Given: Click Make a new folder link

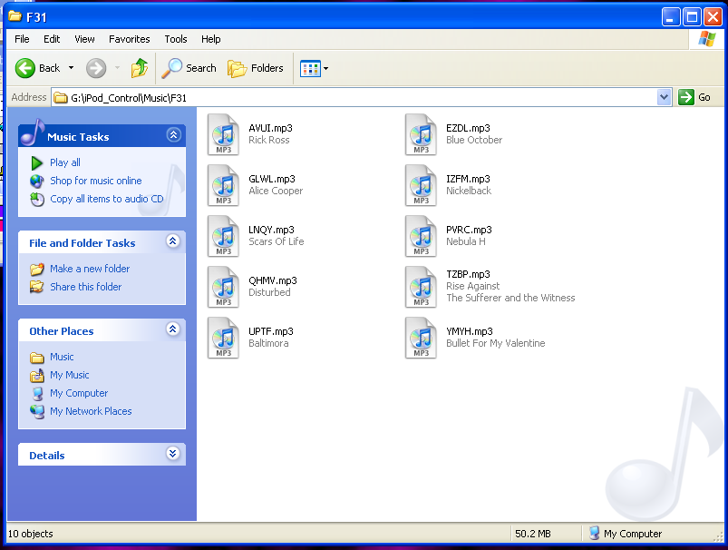Looking at the screenshot, I should click(90, 269).
